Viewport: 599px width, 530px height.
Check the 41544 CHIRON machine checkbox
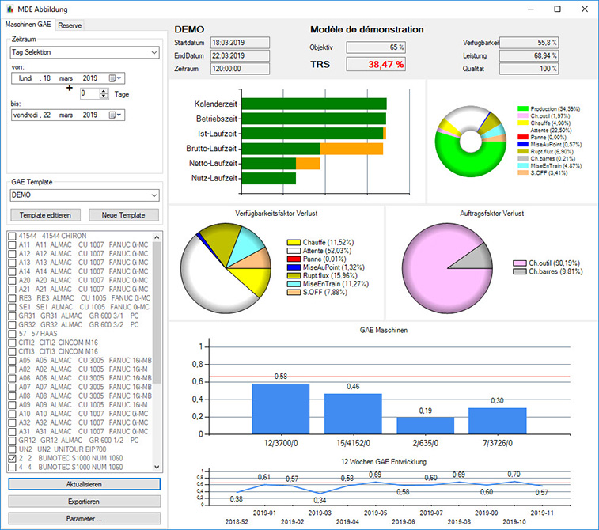point(12,236)
